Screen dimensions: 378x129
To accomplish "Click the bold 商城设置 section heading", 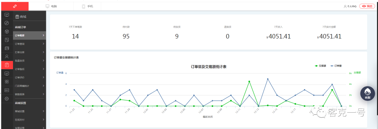I will [x=20, y=103].
